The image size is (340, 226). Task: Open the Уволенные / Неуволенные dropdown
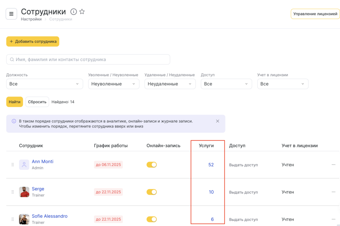pyautogui.click(x=114, y=84)
